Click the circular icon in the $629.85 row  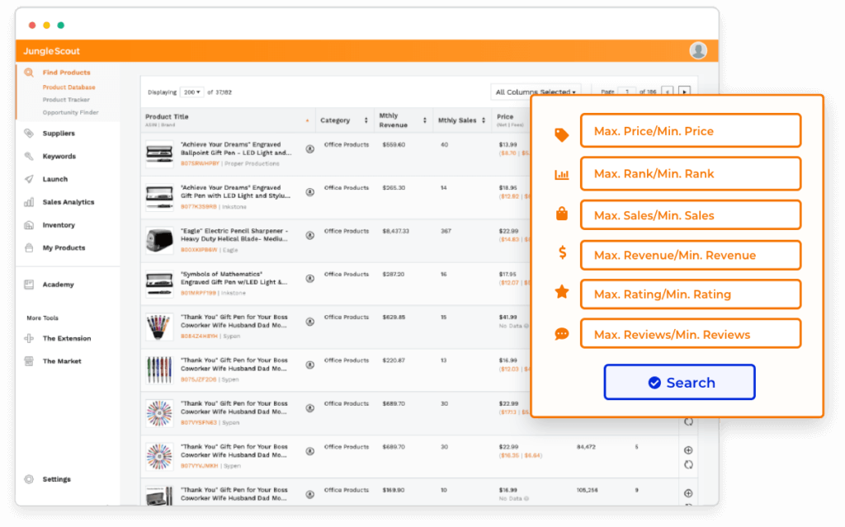(x=310, y=322)
